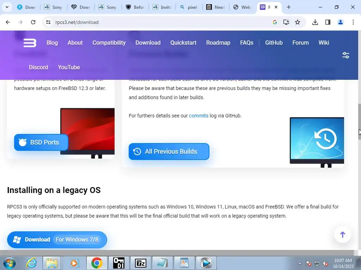The height and width of the screenshot is (270, 361).
Task: Click the RPCS3 logo in the header
Action: pyautogui.click(x=30, y=43)
